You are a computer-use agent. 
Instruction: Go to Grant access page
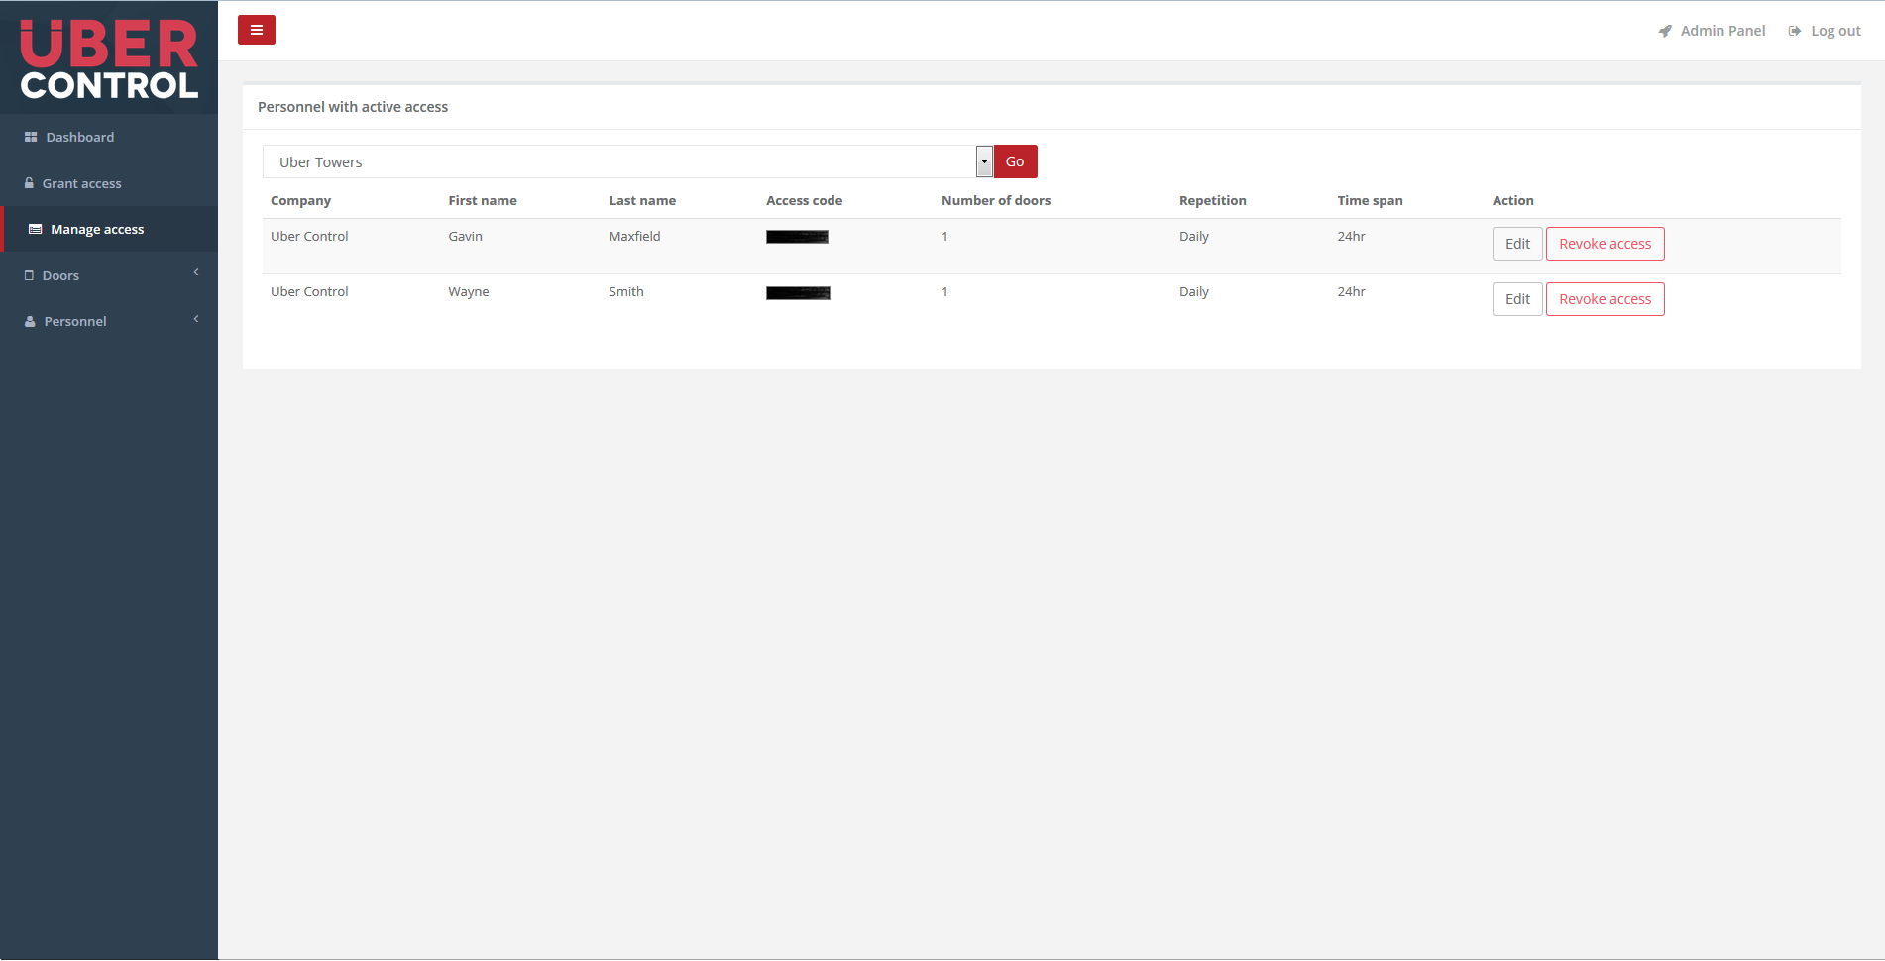[81, 183]
